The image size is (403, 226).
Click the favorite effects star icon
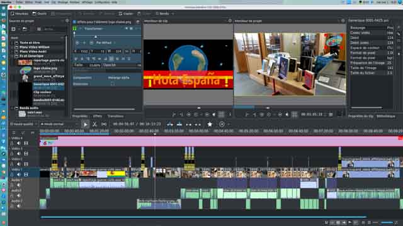tap(210, 124)
